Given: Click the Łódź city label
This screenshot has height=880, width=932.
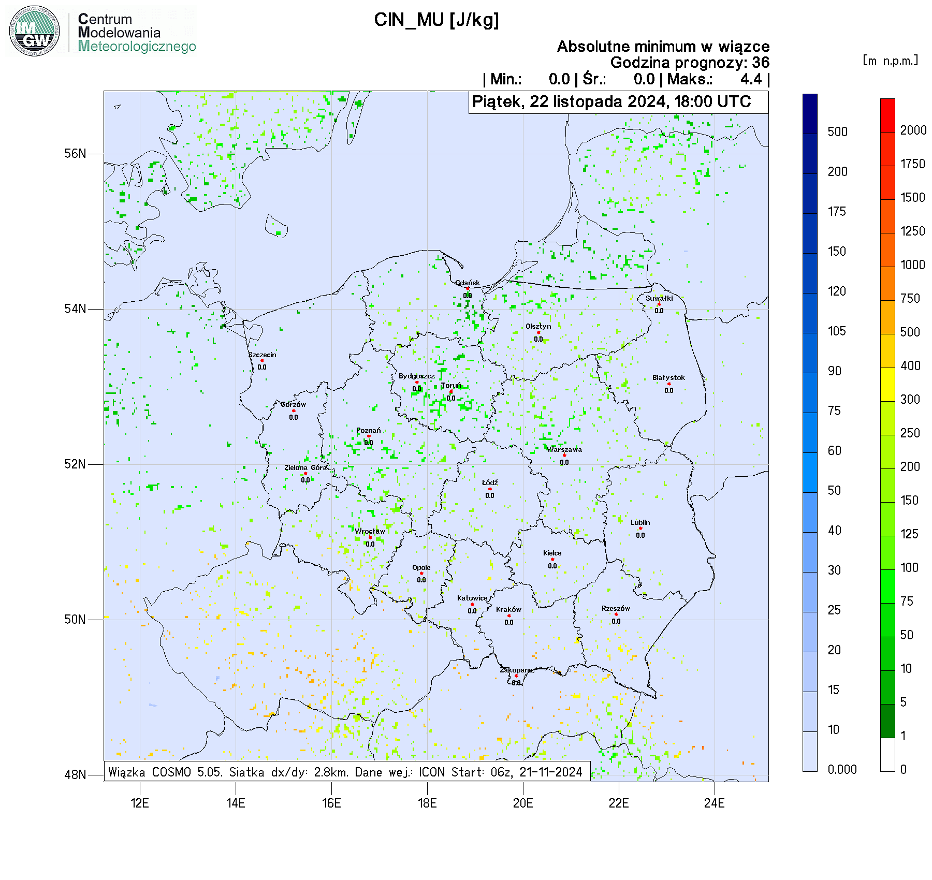Looking at the screenshot, I should click(490, 482).
